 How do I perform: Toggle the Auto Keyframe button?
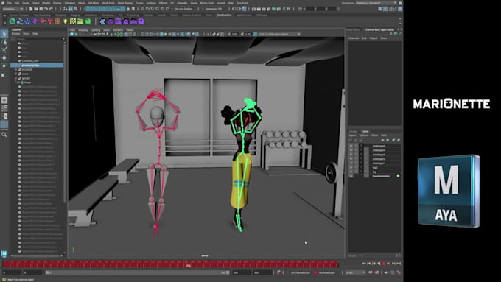376,272
